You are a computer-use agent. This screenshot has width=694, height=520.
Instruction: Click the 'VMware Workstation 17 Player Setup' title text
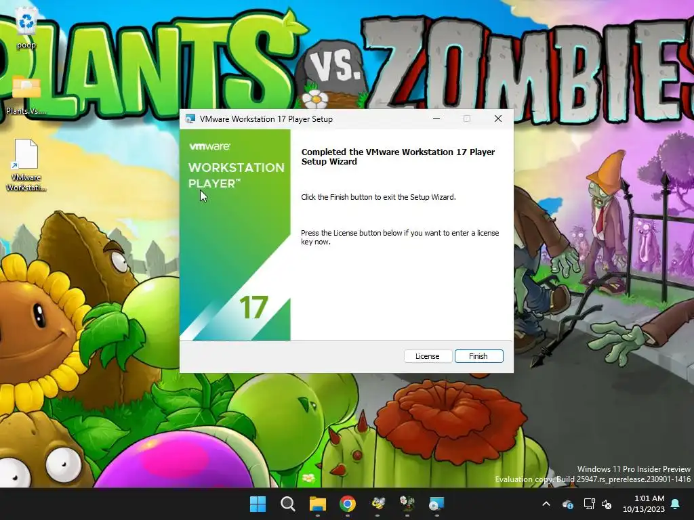coord(266,119)
